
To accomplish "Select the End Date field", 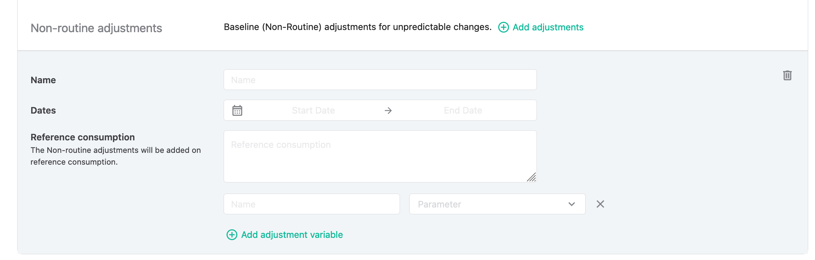I will (x=463, y=110).
